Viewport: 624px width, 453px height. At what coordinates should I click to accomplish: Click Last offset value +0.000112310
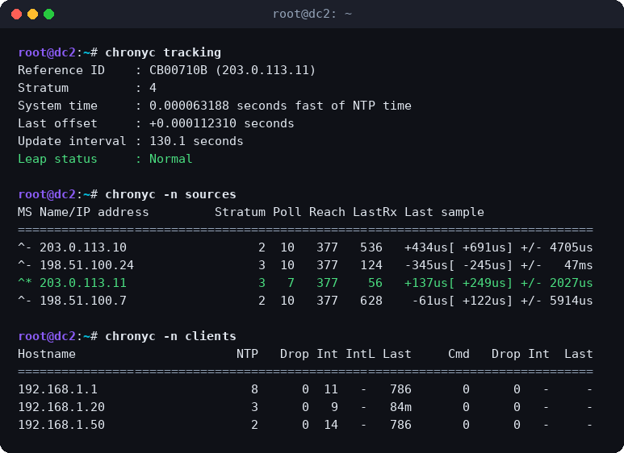click(193, 123)
